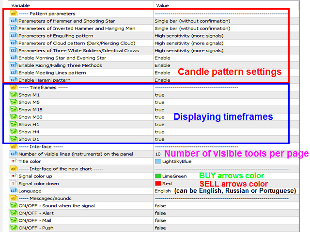Open Inverted Hammer and Hanging Man value dropdown
The height and width of the screenshot is (232, 310).
pyautogui.click(x=192, y=29)
